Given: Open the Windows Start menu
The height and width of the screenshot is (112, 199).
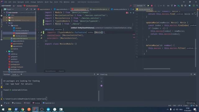Looking at the screenshot, I should 3,109.
